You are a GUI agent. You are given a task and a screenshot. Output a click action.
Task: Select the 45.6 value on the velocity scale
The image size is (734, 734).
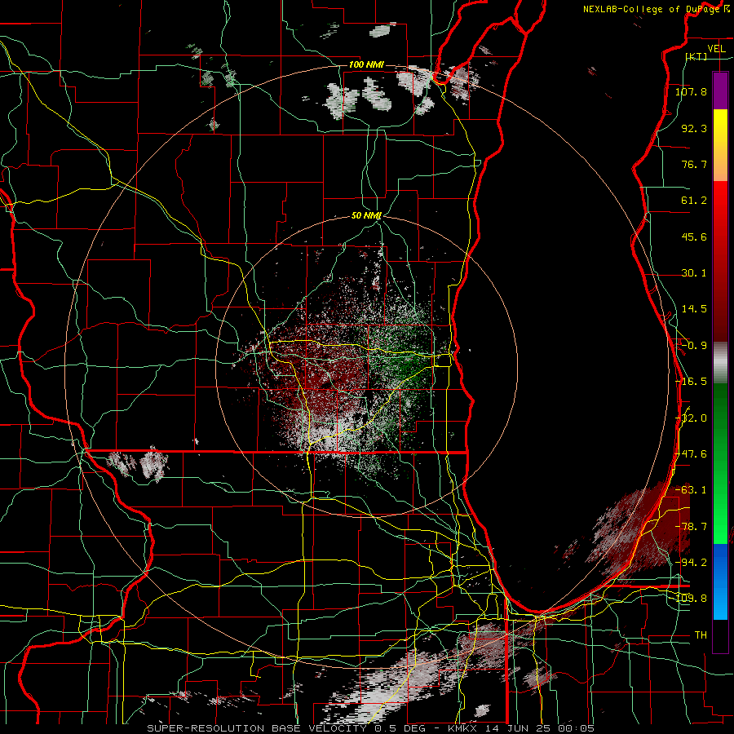[x=694, y=237]
